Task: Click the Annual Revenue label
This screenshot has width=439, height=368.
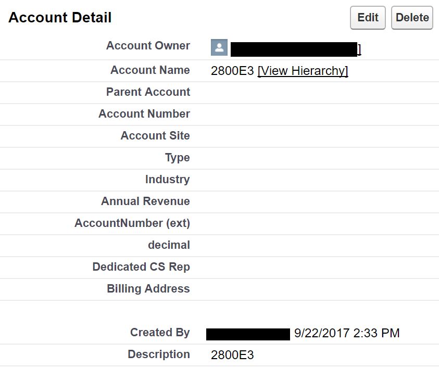Action: coord(145,201)
